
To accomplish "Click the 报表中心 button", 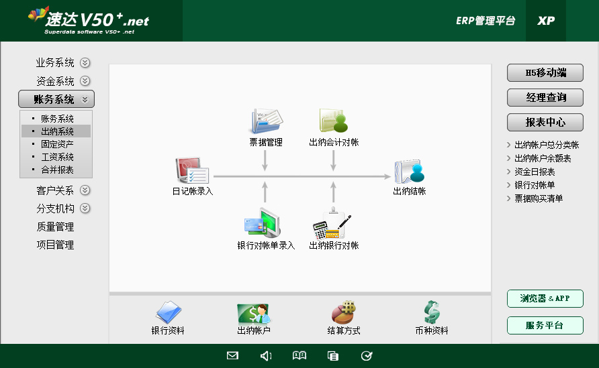I will [545, 123].
